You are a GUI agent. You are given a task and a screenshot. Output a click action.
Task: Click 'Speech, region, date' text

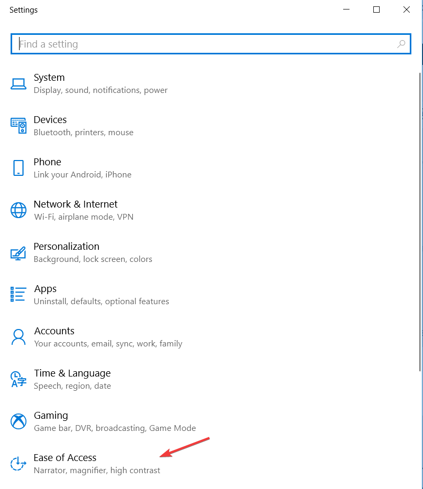click(x=72, y=386)
